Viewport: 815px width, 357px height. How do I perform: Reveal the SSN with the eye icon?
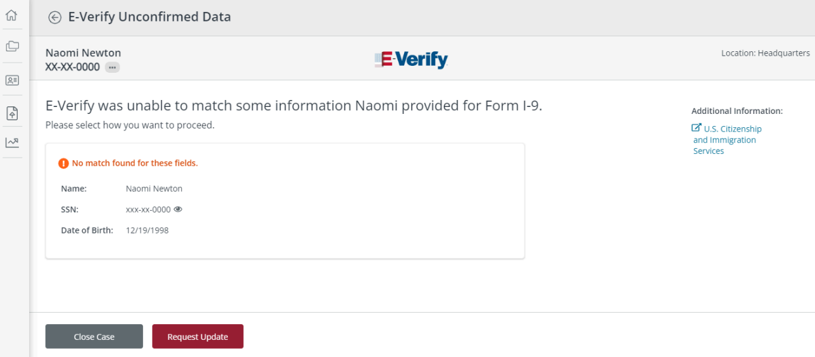[x=178, y=209]
